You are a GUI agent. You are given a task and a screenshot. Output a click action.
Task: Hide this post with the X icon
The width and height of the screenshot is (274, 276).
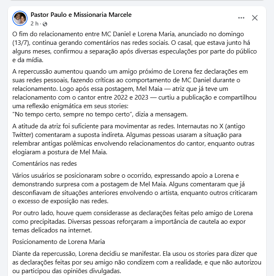(x=255, y=18)
